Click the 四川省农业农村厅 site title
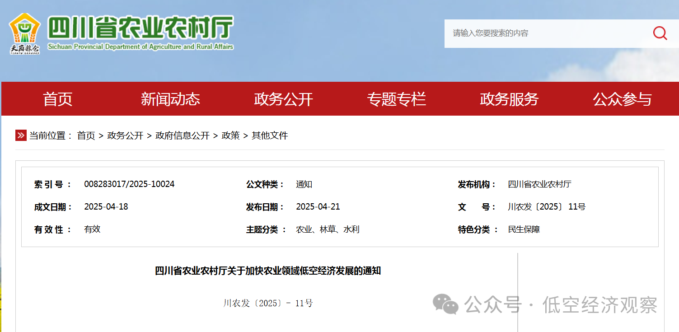 coord(140,28)
